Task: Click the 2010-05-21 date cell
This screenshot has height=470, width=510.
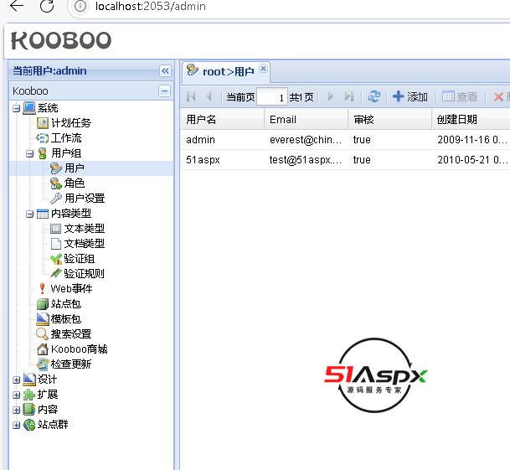Action: coord(472,160)
